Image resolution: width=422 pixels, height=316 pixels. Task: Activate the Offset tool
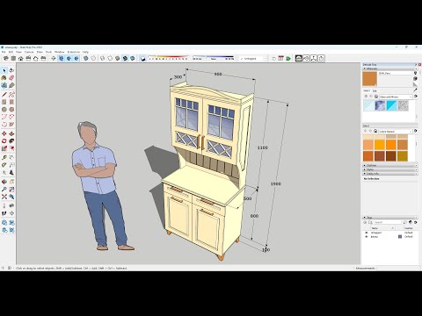pos(11,148)
